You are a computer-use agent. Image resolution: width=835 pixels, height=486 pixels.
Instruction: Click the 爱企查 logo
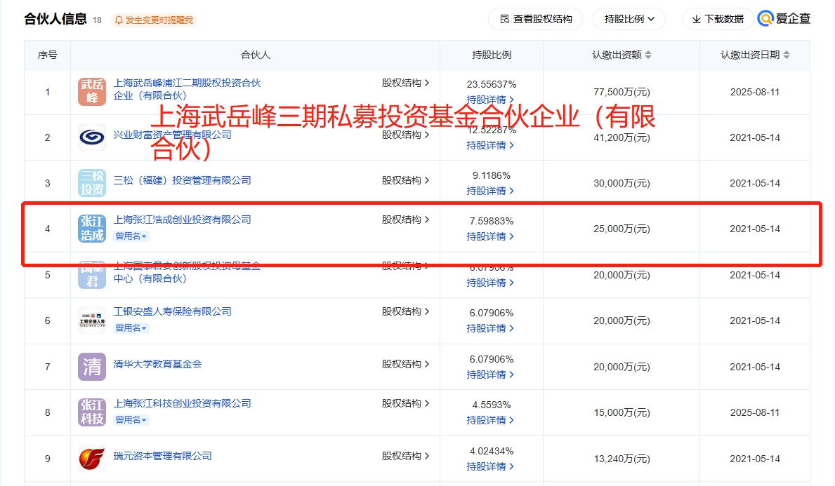coord(784,19)
